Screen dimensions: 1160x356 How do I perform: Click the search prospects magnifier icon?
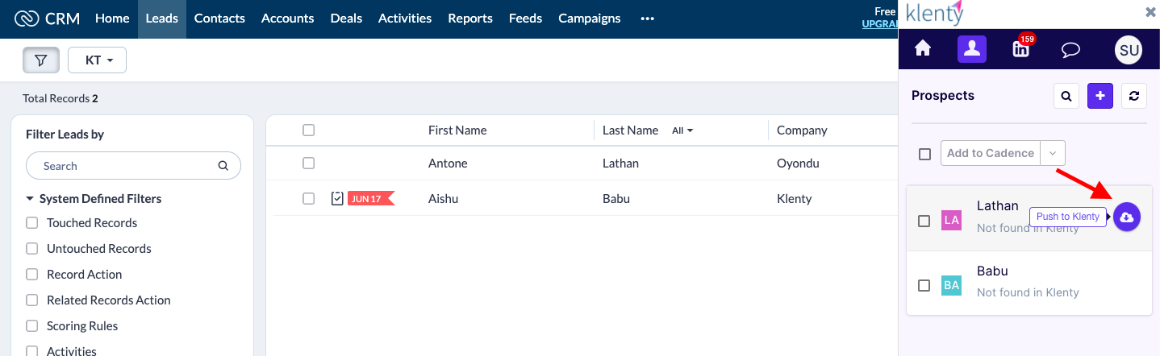pyautogui.click(x=1066, y=96)
